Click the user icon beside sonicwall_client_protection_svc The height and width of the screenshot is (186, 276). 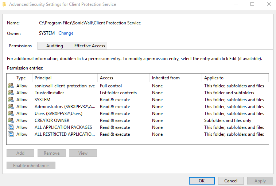11,86
